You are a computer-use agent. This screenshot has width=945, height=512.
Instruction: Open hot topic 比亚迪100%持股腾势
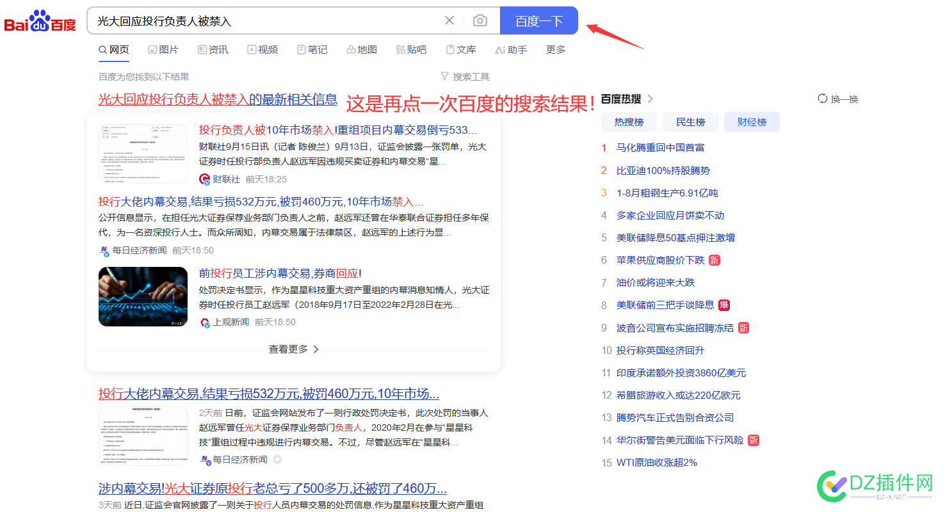(x=663, y=170)
